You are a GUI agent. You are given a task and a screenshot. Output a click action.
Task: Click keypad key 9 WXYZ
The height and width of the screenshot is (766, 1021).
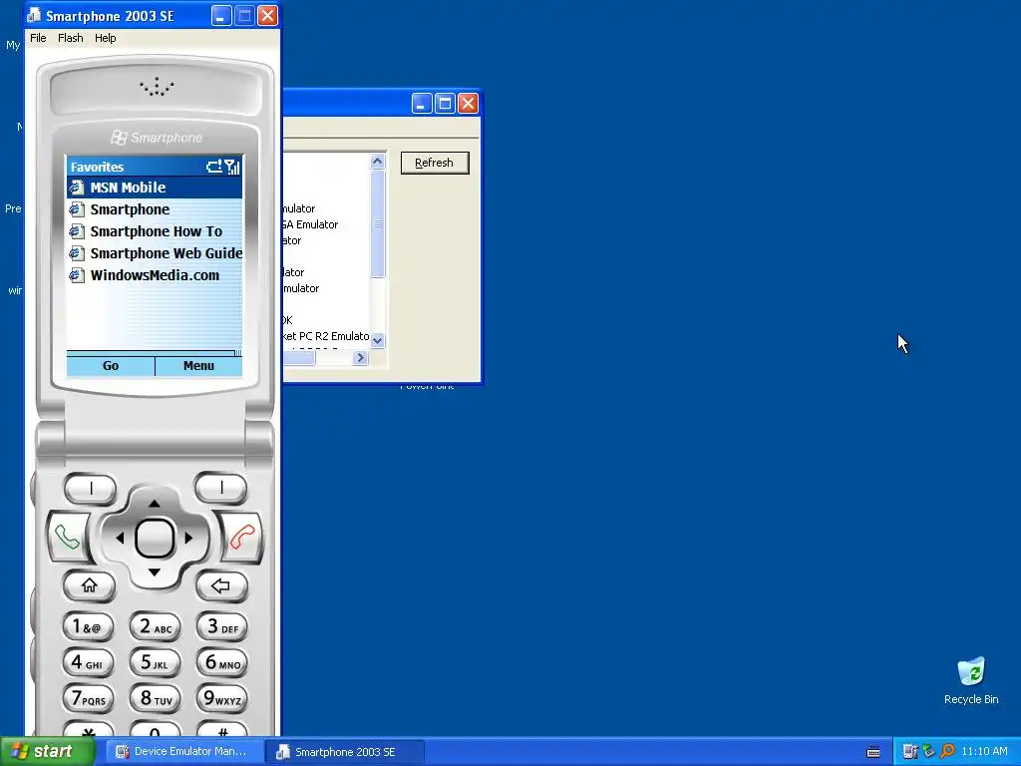[x=222, y=698]
